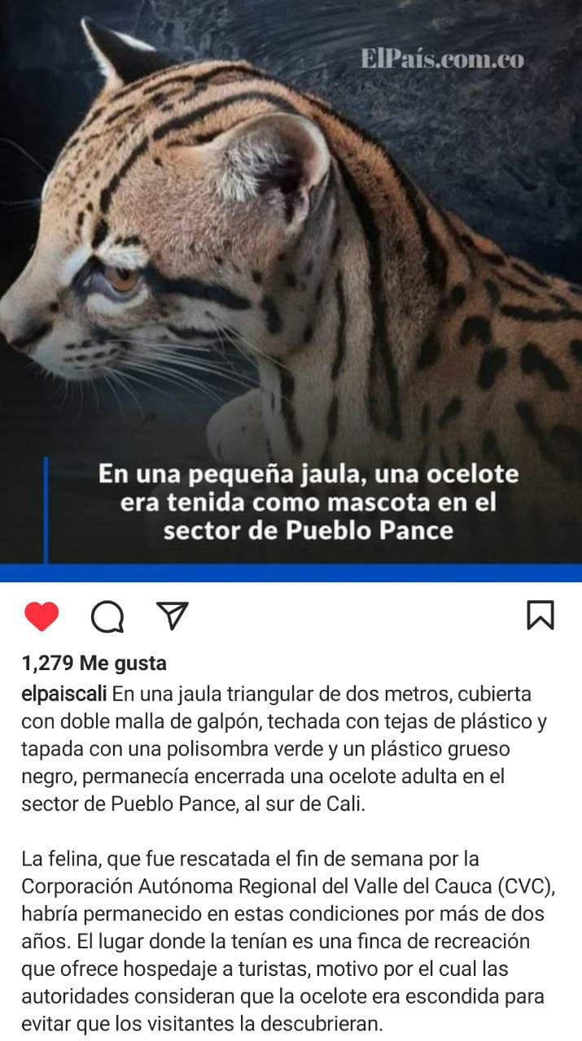
Task: View who liked via 1,279 Me gusta
Action: [94, 664]
